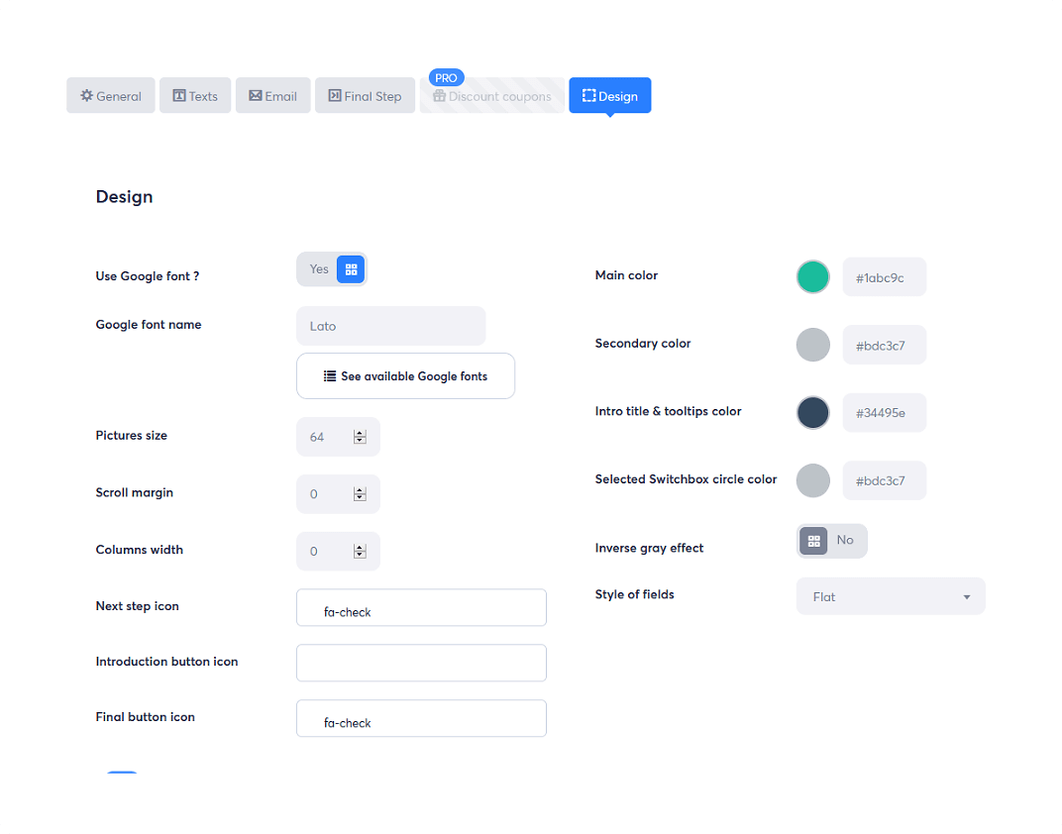Click the gear icon on General tab
This screenshot has height=834, width=1062.
click(87, 95)
